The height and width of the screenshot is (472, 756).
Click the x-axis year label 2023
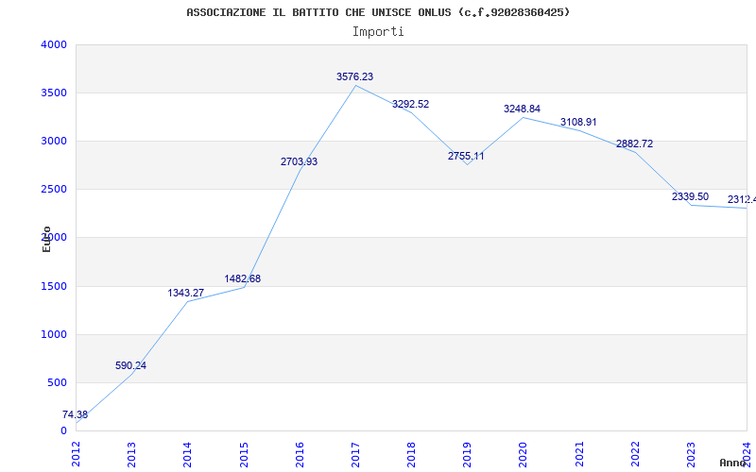coord(691,454)
